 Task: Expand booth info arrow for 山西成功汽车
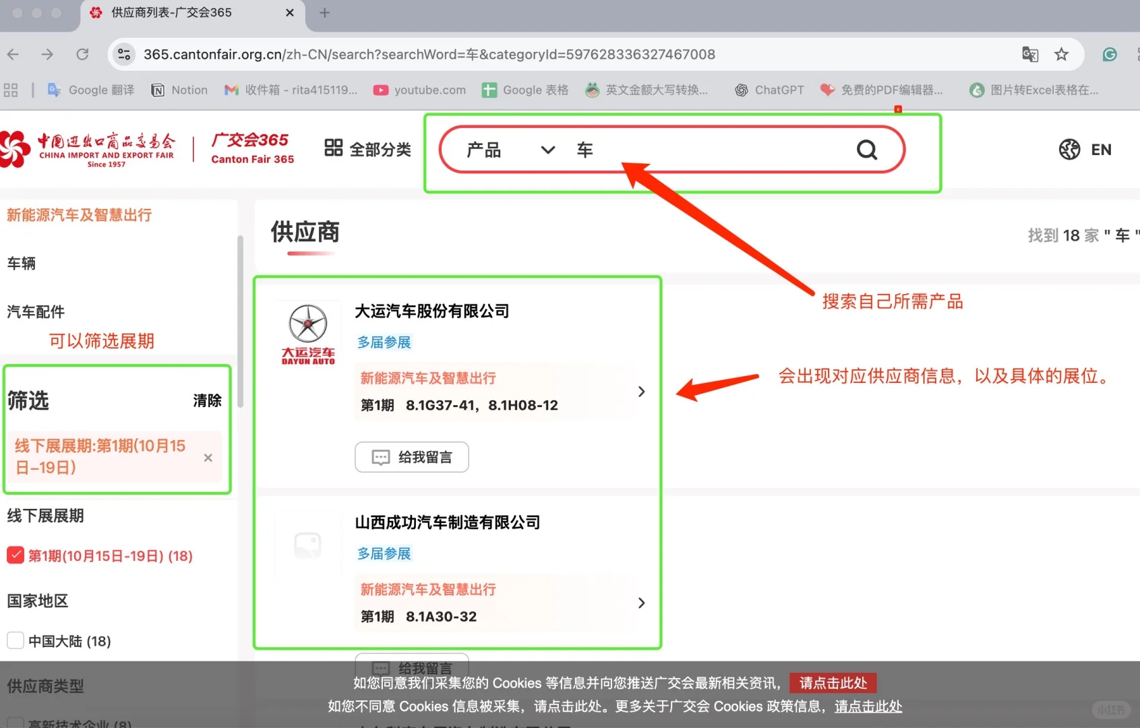(x=641, y=603)
